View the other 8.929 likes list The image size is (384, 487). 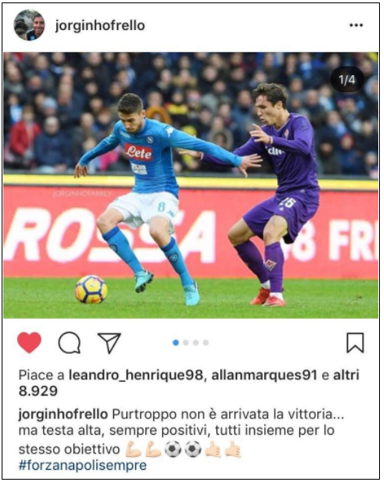pyautogui.click(x=189, y=383)
